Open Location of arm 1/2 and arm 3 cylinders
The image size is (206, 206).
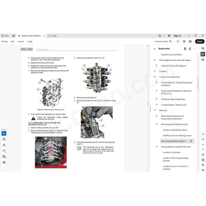click(175, 168)
